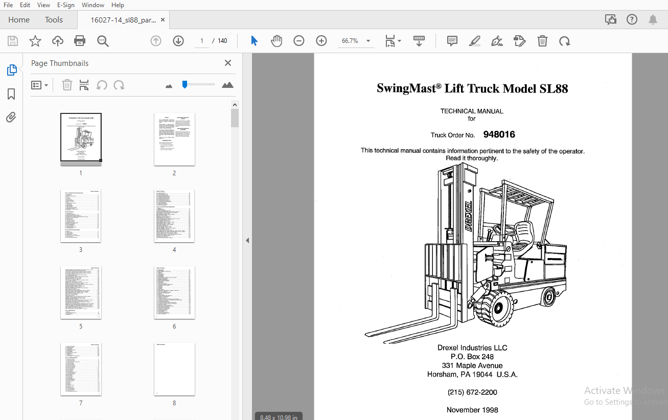
Task: Click the phone number (215) 672-2200
Action: [x=472, y=392]
